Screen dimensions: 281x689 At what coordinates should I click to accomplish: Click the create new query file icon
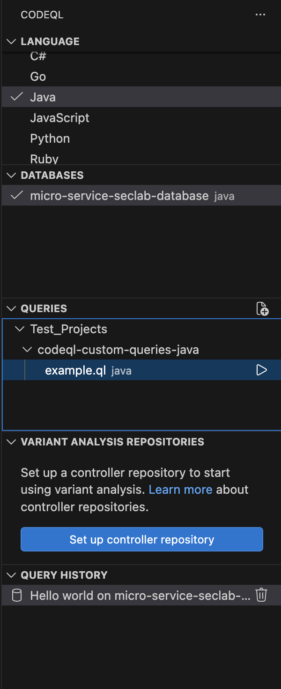(262, 309)
